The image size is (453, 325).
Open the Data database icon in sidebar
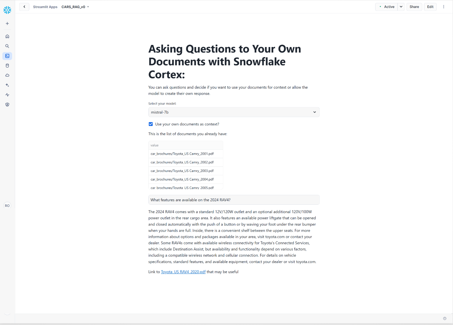7,66
